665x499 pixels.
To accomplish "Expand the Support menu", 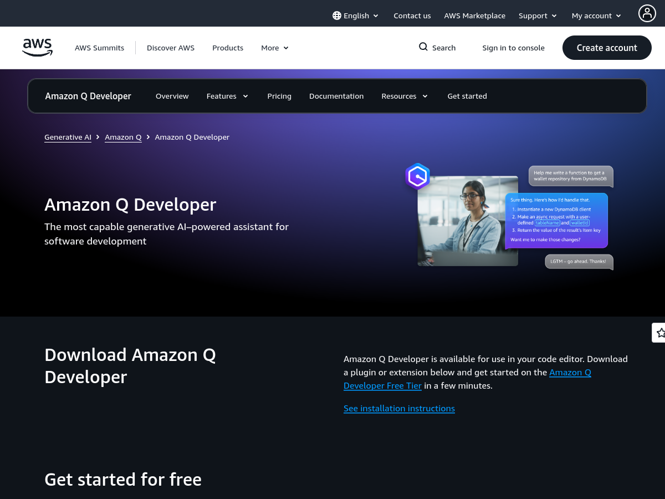I will (538, 16).
